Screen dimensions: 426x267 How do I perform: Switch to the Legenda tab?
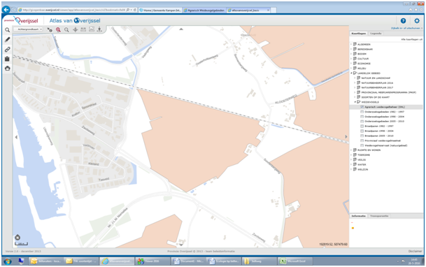point(376,34)
